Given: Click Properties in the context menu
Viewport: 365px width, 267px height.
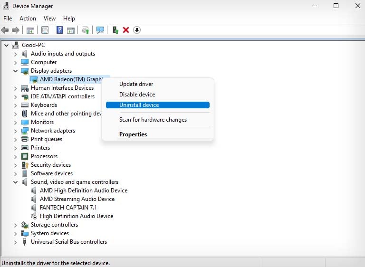Looking at the screenshot, I should click(x=133, y=134).
